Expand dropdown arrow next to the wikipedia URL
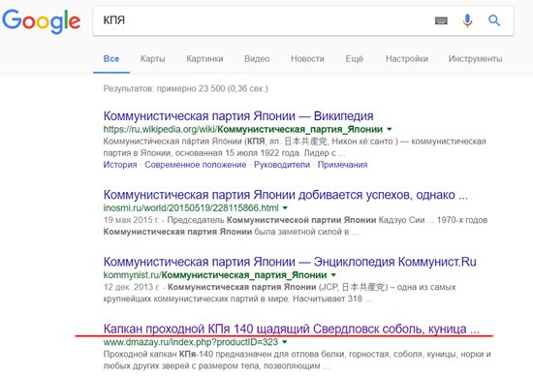533x379 pixels. 390,129
